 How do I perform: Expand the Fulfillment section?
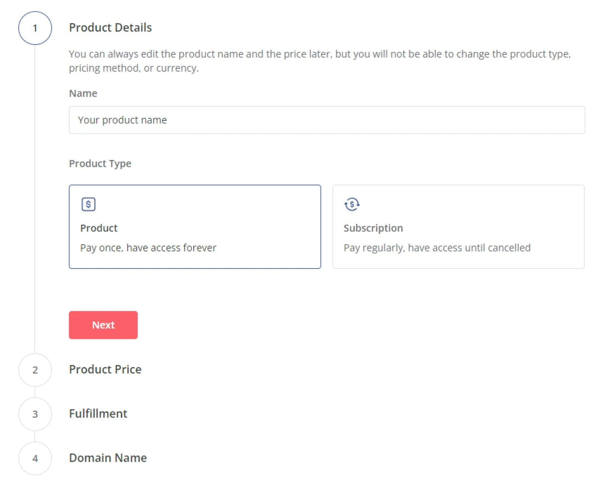(x=98, y=414)
